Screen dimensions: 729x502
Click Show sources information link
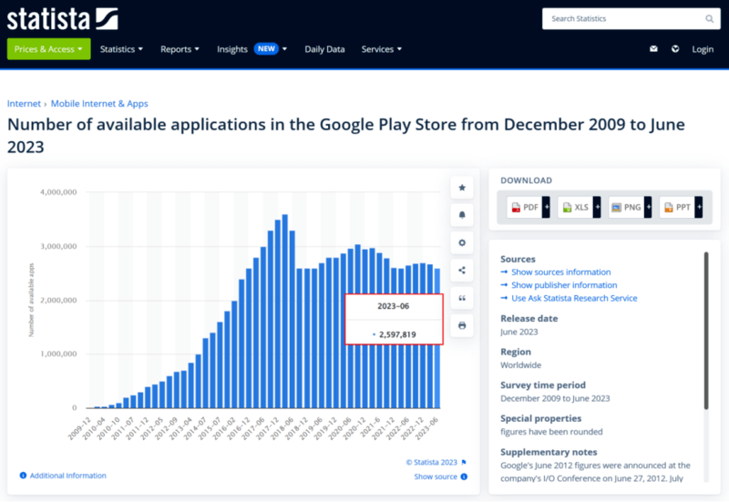point(560,272)
